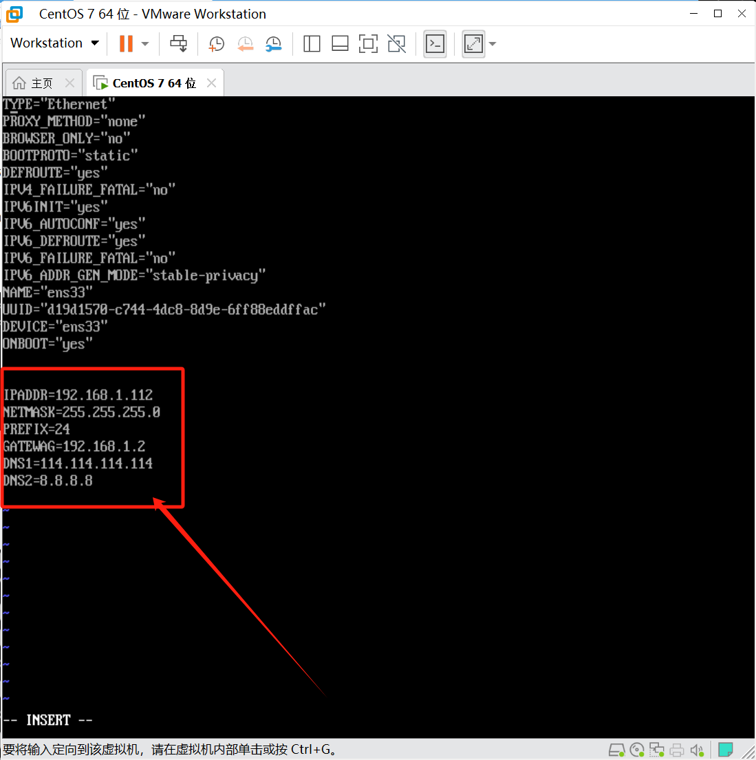Click the CD/DVD device icon in status bar

pos(636,749)
